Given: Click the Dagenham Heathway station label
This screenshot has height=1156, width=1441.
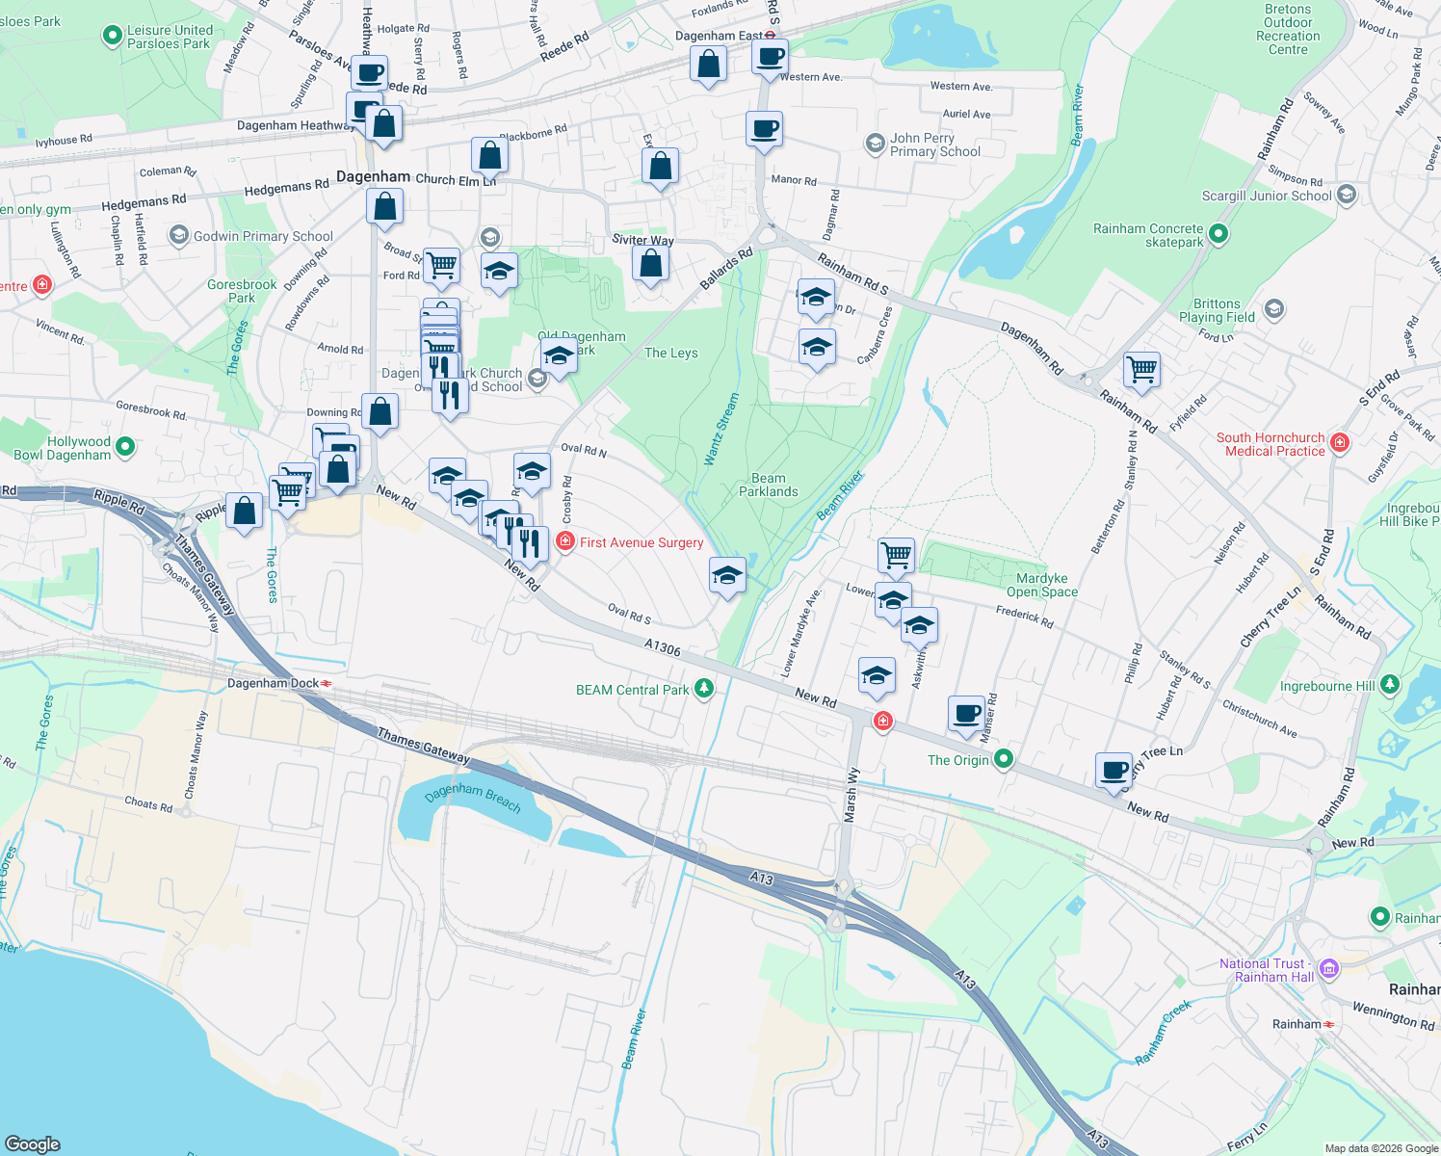Looking at the screenshot, I should pyautogui.click(x=296, y=125).
